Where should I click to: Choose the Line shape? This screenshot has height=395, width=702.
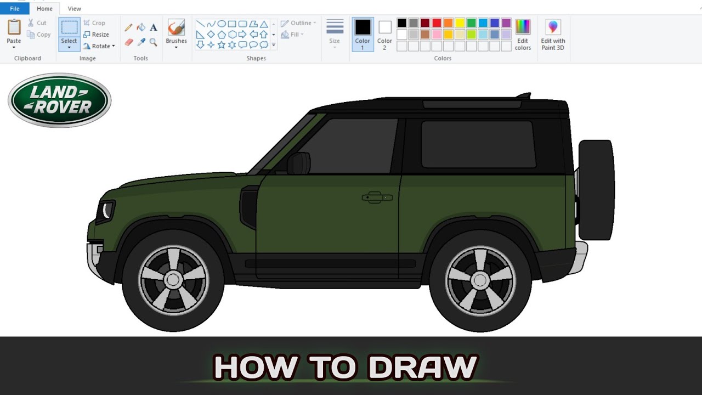tap(200, 24)
